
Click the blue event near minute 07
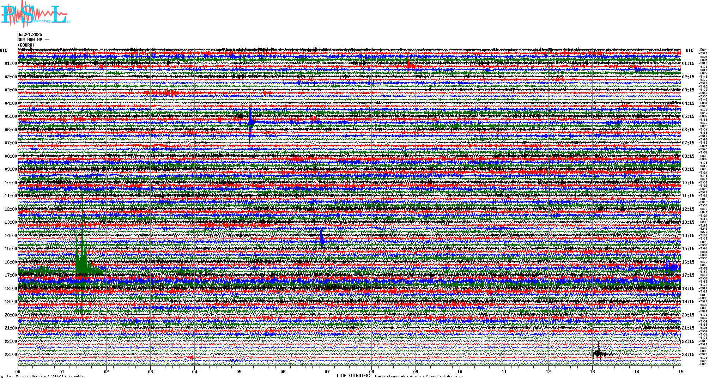322,240
